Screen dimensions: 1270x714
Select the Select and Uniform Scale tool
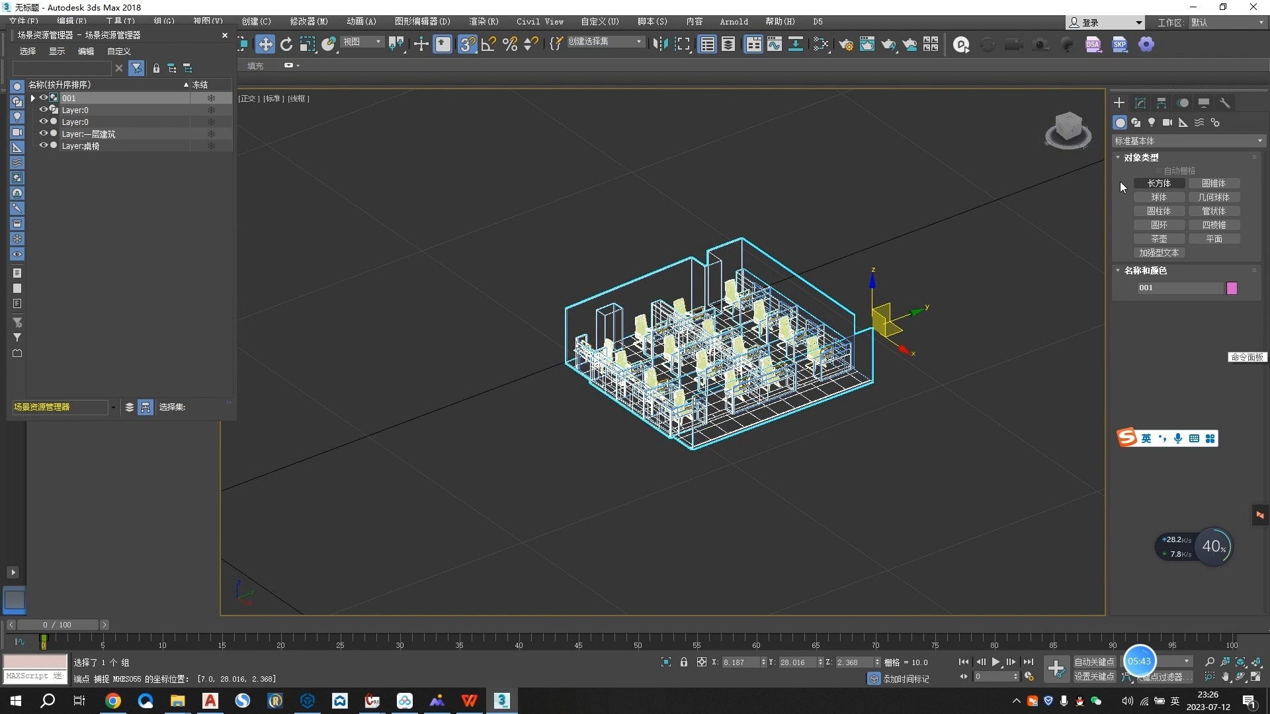[306, 44]
